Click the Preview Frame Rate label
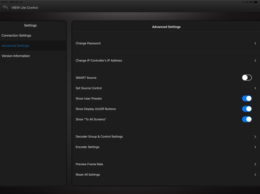This screenshot has width=260, height=194. pos(89,164)
